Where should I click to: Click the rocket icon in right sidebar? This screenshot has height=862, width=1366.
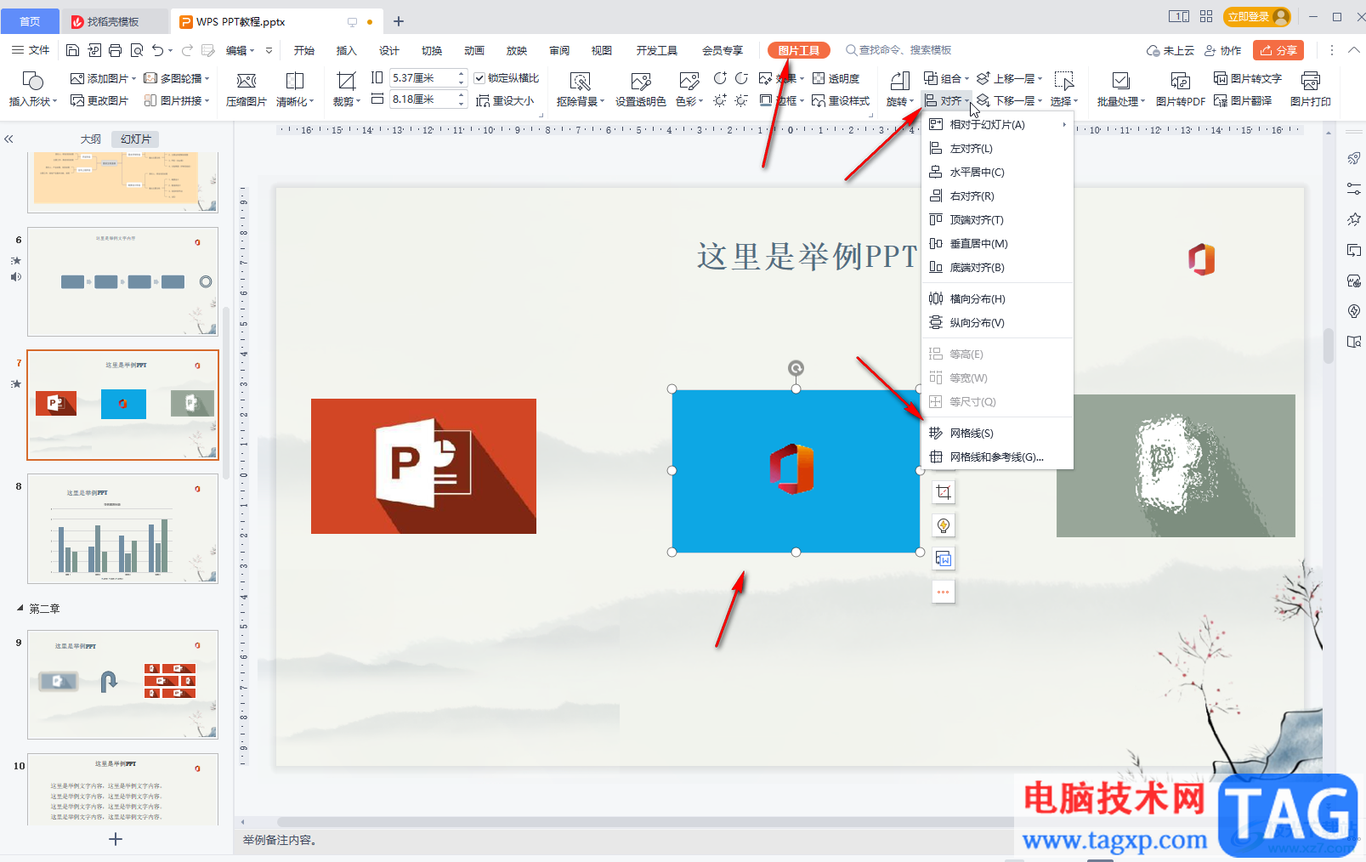click(x=1354, y=158)
